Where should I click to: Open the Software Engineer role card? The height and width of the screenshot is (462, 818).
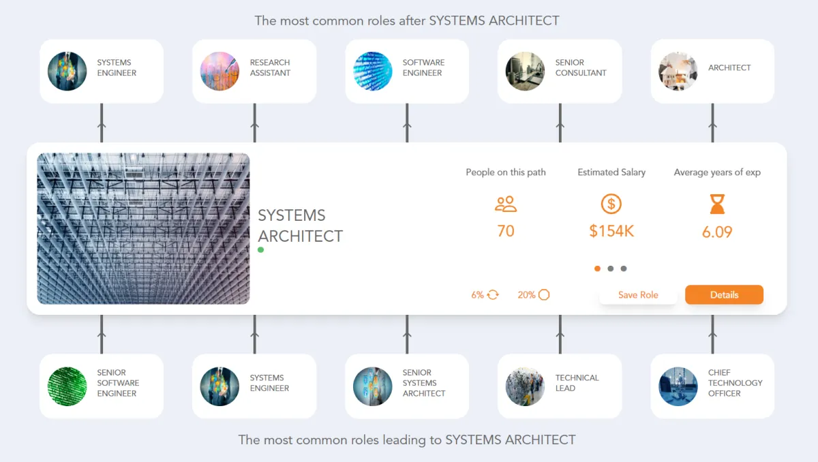point(407,72)
